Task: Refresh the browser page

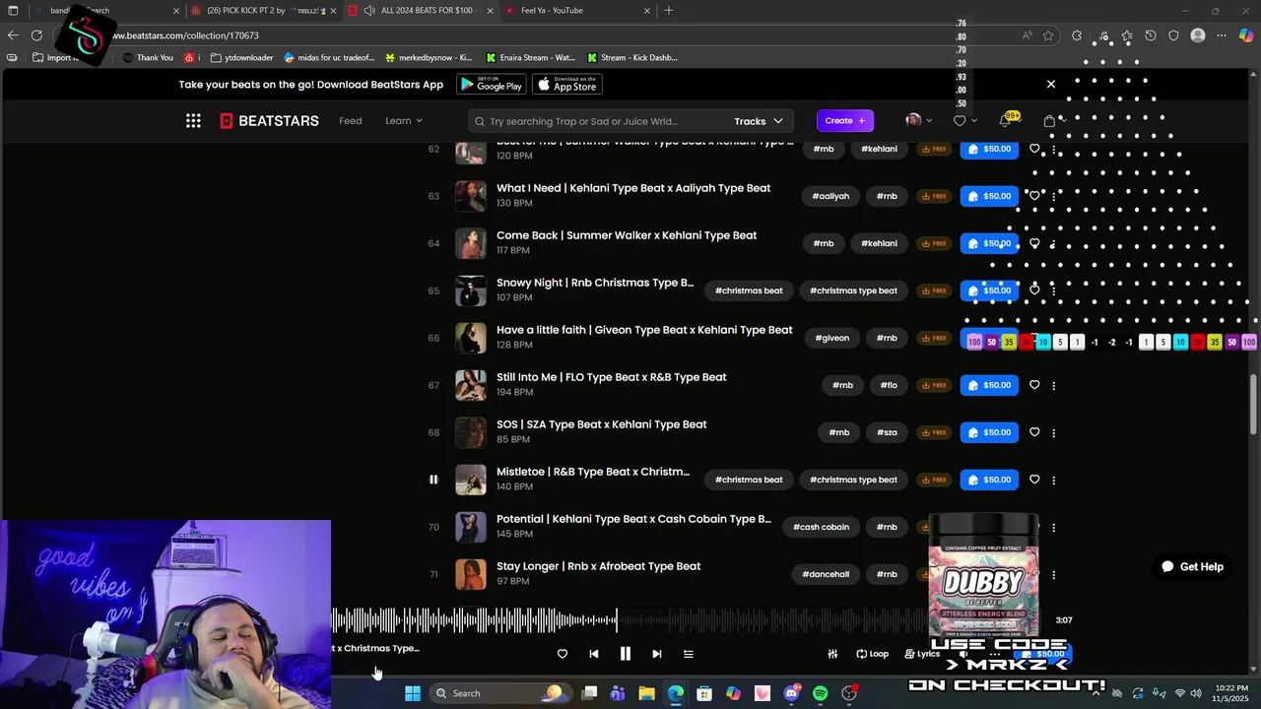Action: 36,35
